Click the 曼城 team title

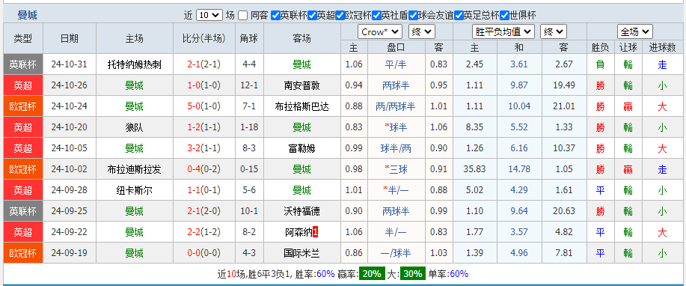pyautogui.click(x=27, y=15)
